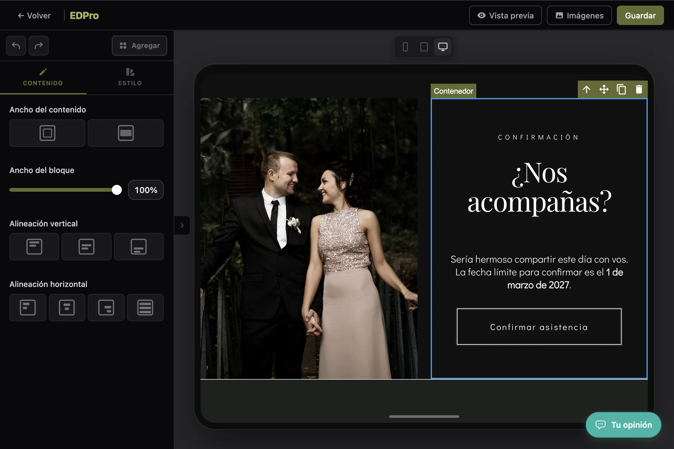Click the undo arrow button

pos(16,46)
